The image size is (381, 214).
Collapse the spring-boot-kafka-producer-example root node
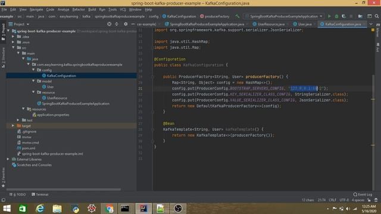[8, 31]
